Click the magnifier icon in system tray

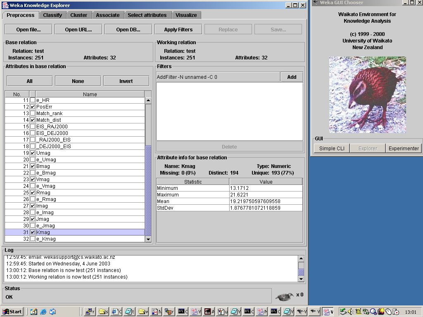click(x=373, y=312)
